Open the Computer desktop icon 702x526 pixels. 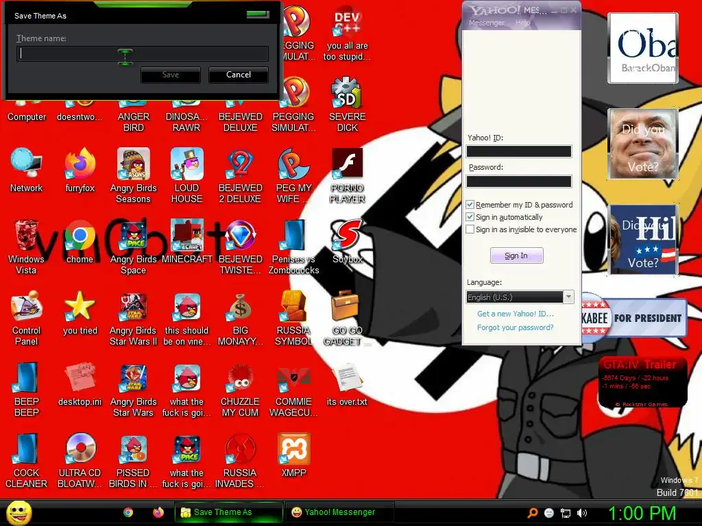[x=27, y=112]
